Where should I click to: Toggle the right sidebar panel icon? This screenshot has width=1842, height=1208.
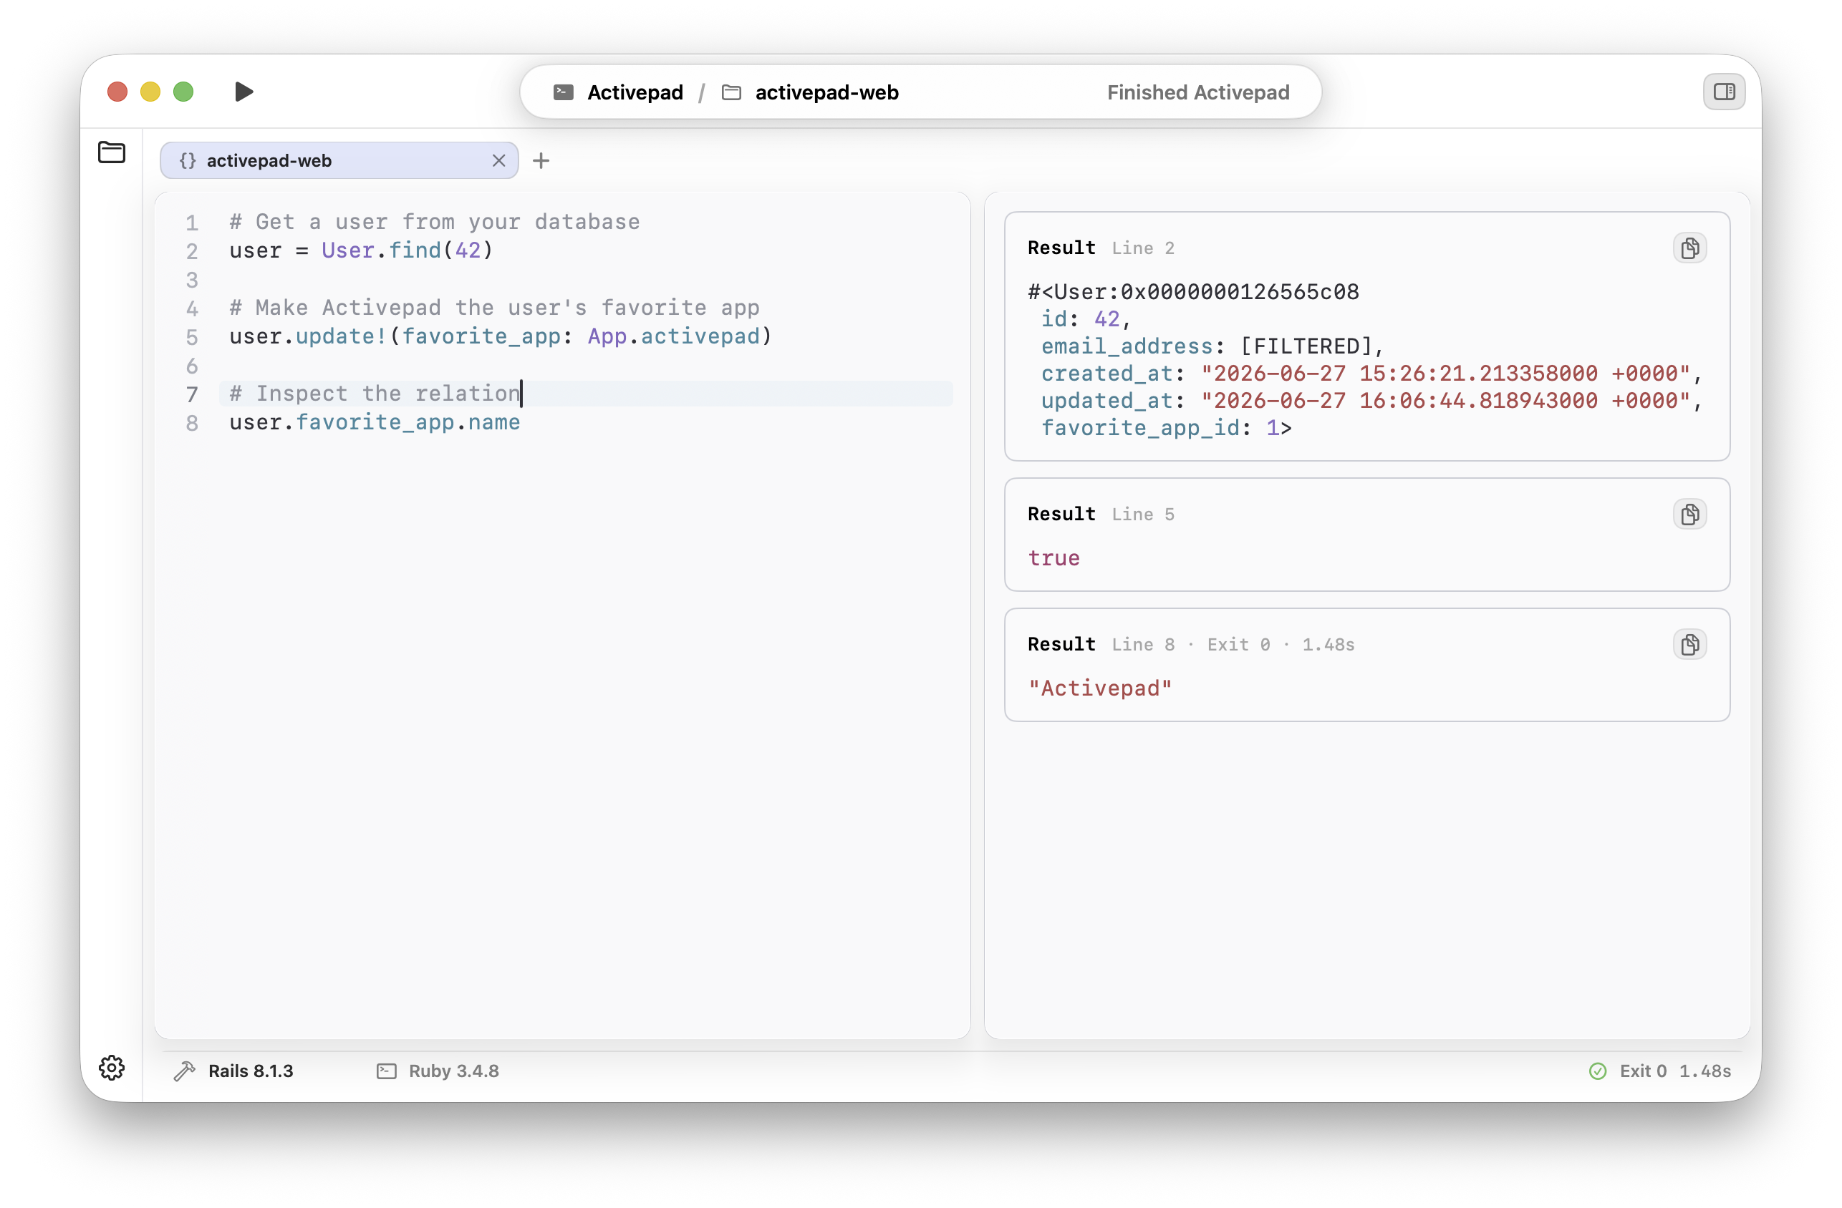(1724, 92)
